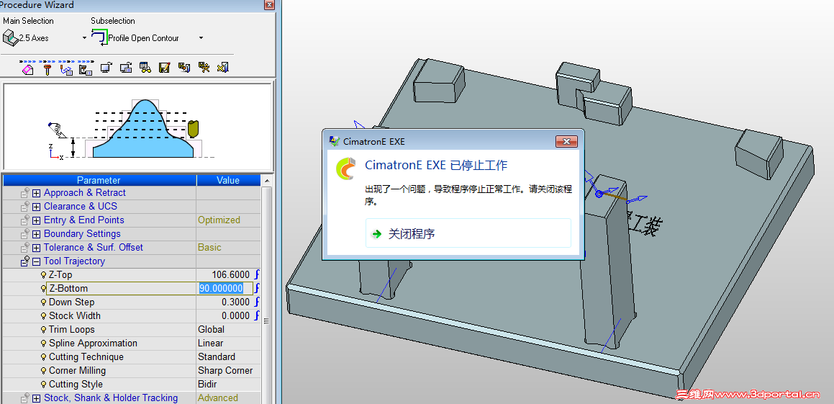Click the lightbulb icon beside Trim Loops
The height and width of the screenshot is (404, 834).
point(44,330)
